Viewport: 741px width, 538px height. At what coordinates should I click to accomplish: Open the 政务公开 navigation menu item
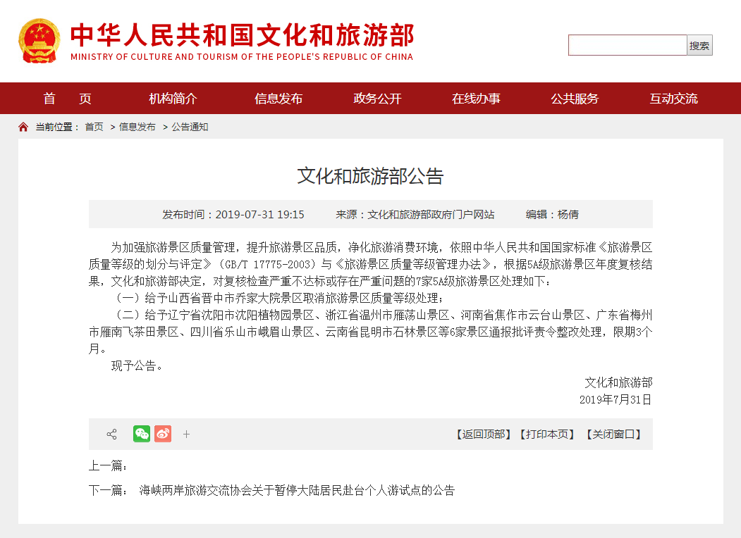point(377,99)
